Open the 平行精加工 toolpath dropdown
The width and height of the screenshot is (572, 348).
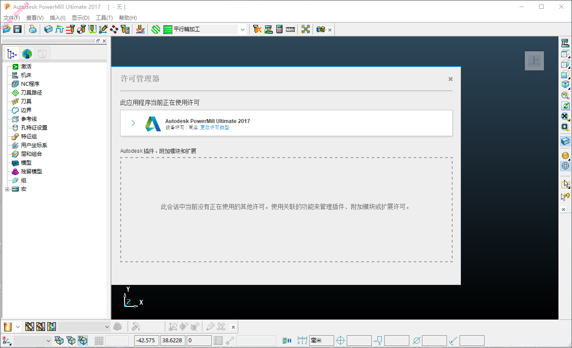click(x=242, y=29)
